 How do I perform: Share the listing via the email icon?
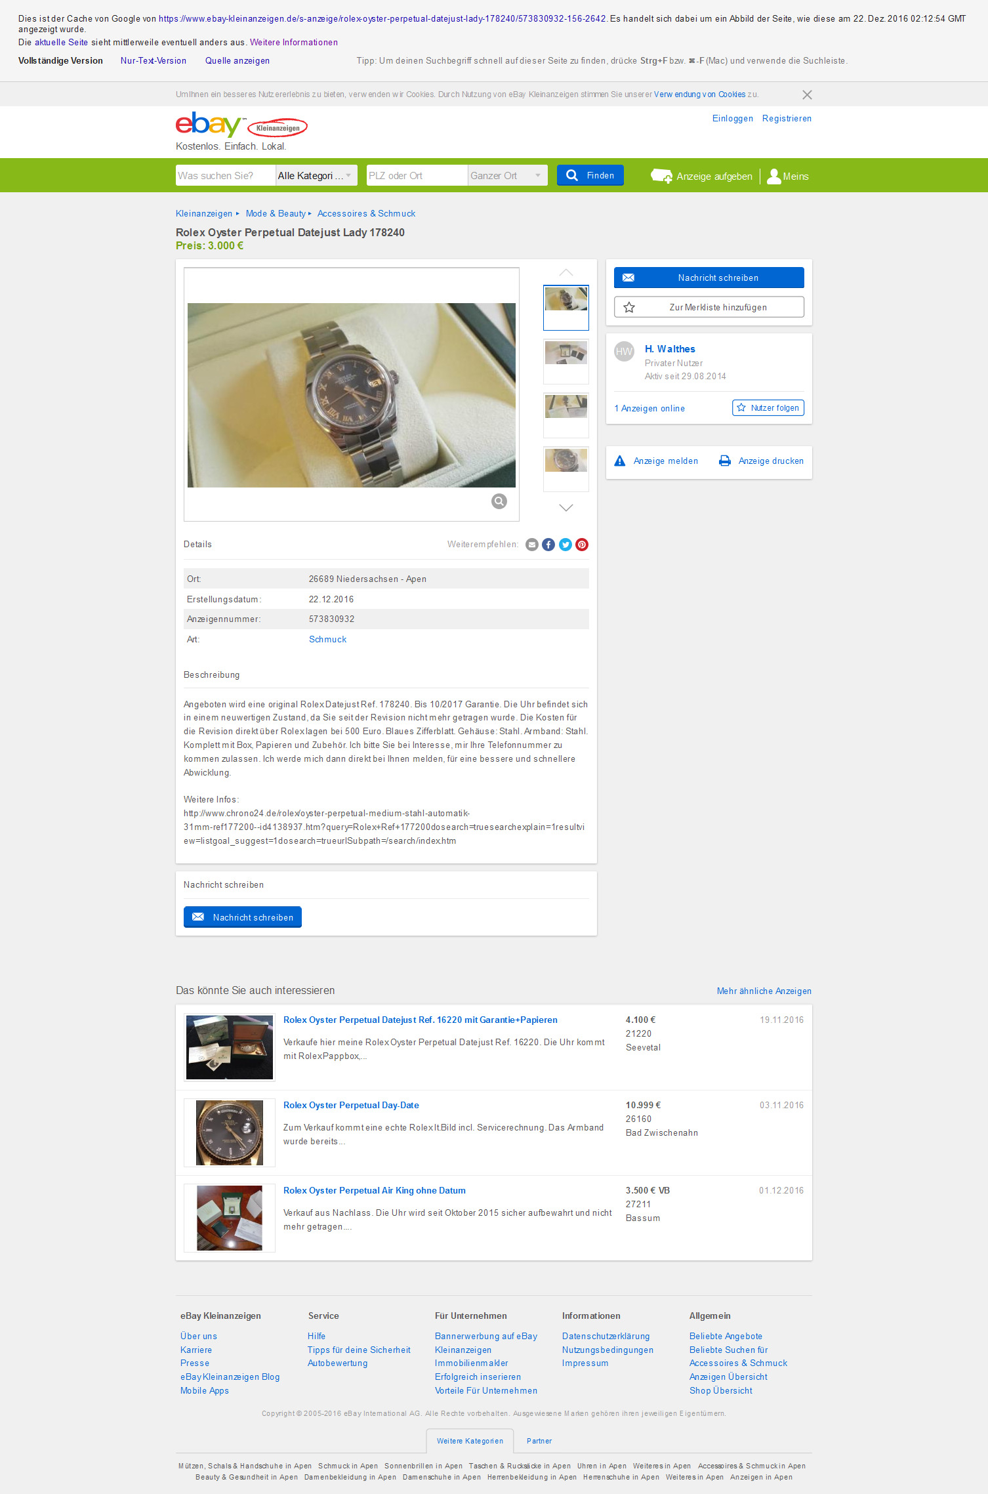click(532, 545)
